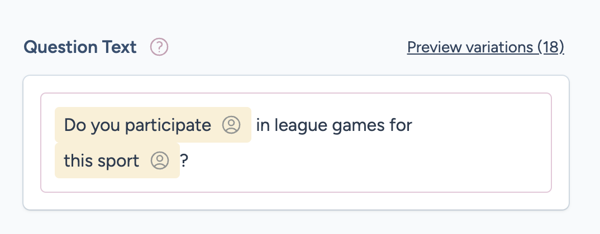The image size is (600, 234).
Task: Click the "in league games for" plain text
Action: coord(334,125)
